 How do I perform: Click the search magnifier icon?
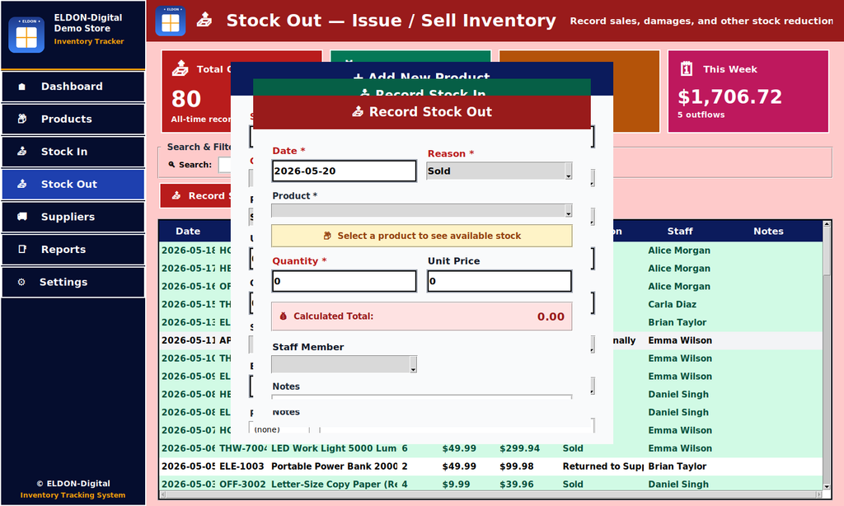click(171, 165)
